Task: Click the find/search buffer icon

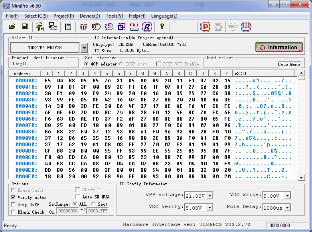Action: pyautogui.click(x=96, y=27)
